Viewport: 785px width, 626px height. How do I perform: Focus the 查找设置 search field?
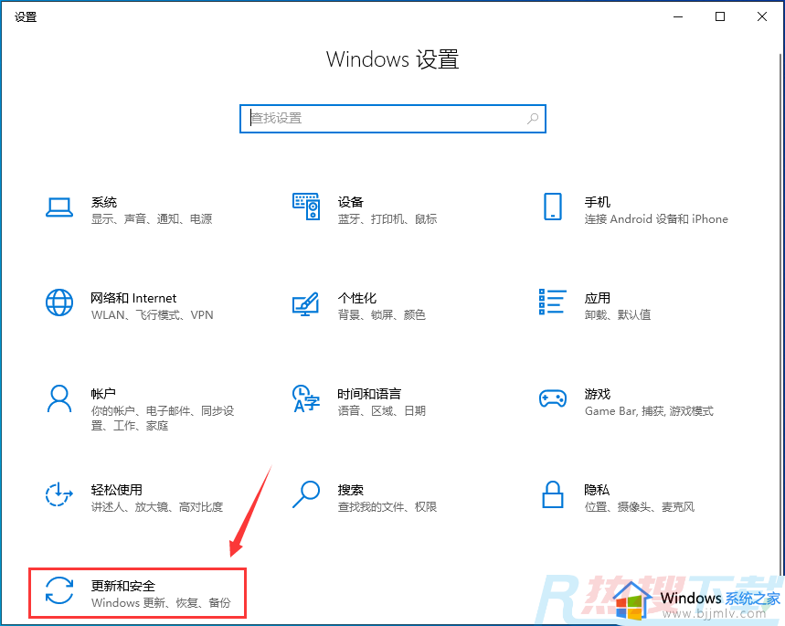tap(393, 119)
